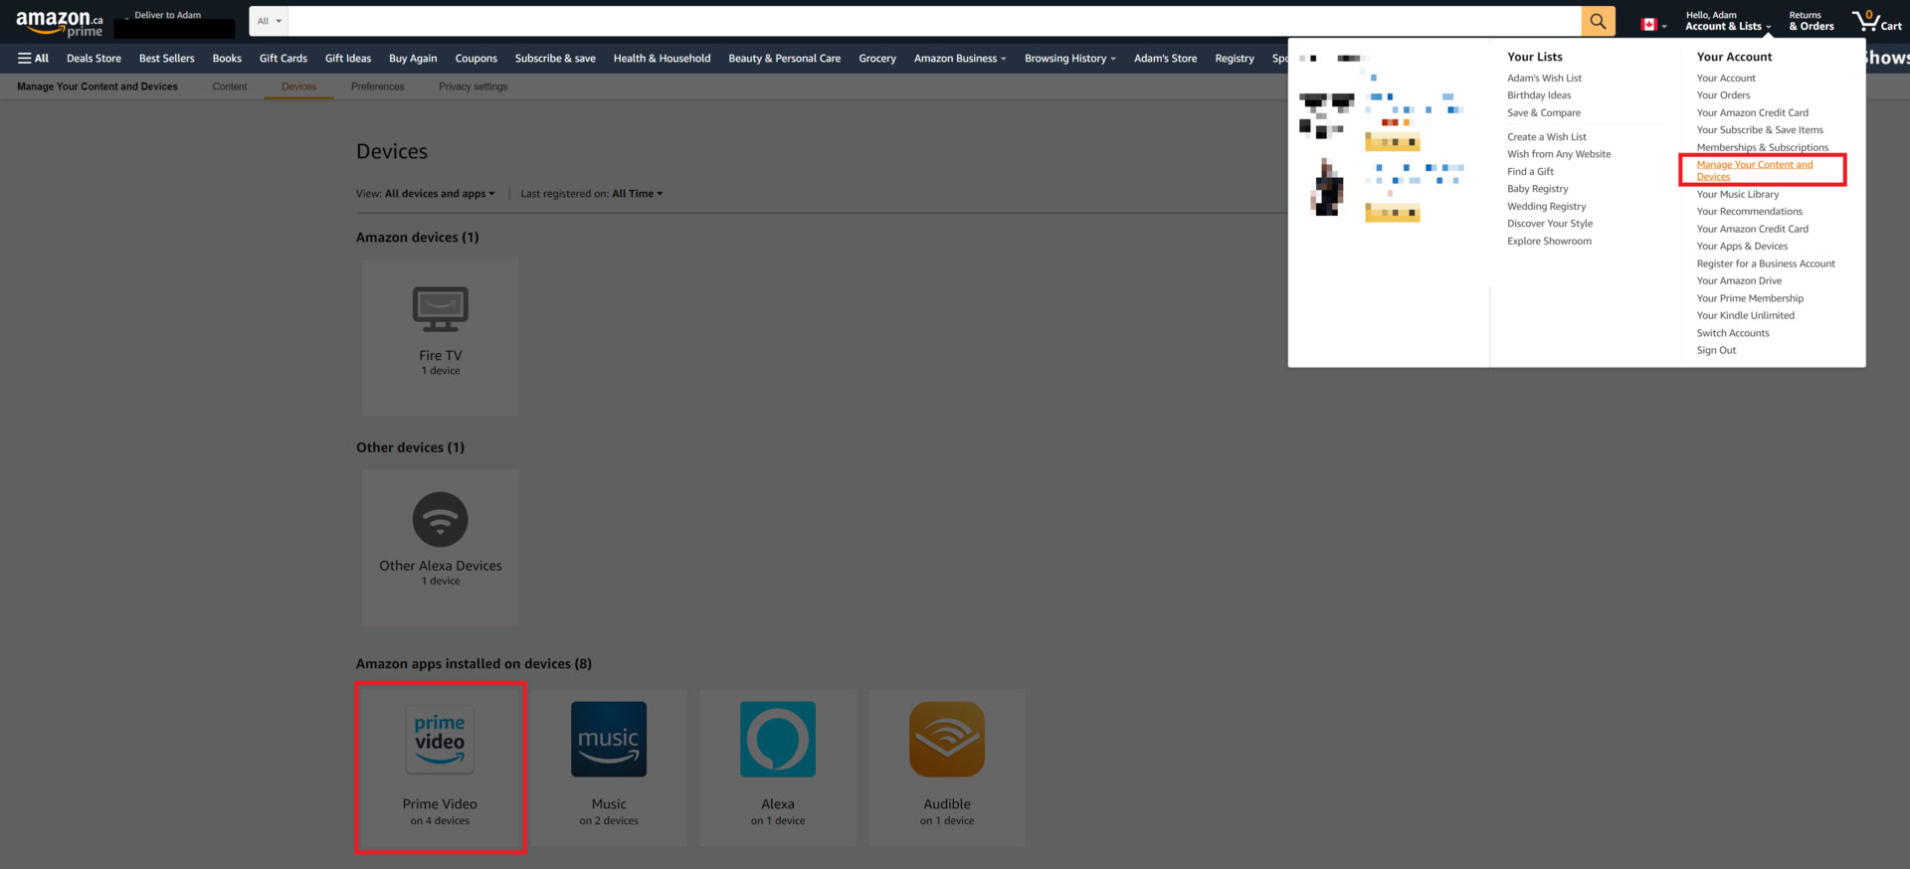Screen dimensions: 1910x869
Task: Open Registry in navigation bar
Action: pyautogui.click(x=1235, y=59)
